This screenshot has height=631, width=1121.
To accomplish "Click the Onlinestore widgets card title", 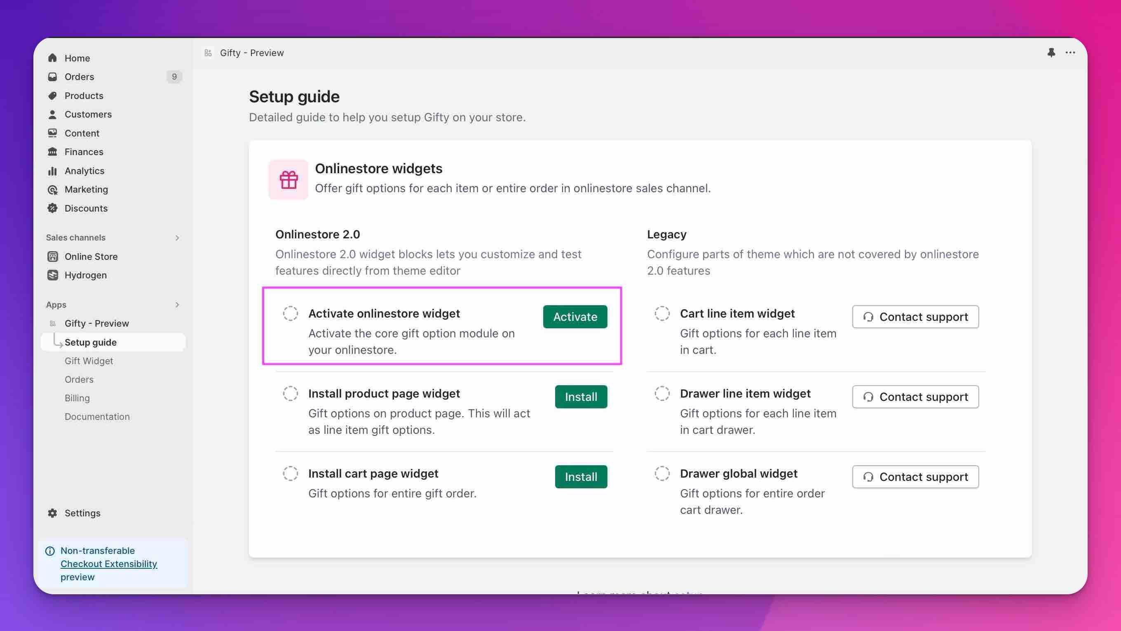I will (379, 169).
